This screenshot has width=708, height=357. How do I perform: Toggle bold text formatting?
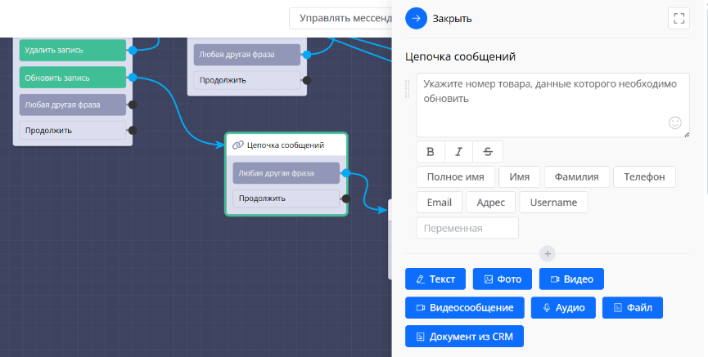tap(431, 151)
